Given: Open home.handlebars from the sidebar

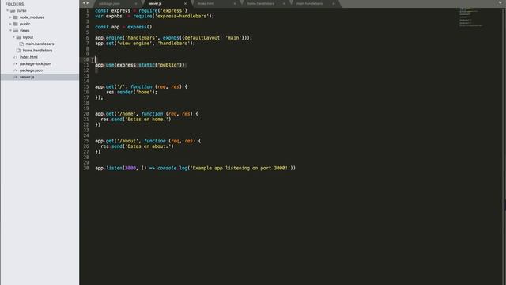Looking at the screenshot, I should click(37, 51).
